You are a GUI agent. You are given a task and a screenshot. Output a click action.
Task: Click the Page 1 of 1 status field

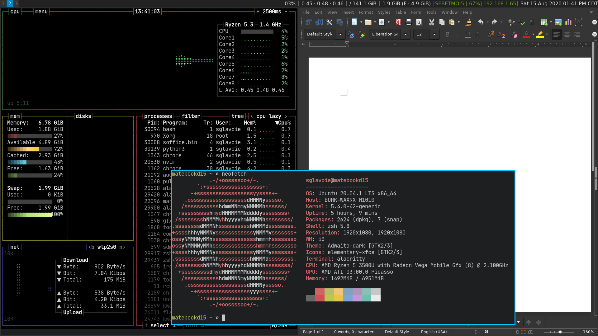[x=313, y=332]
